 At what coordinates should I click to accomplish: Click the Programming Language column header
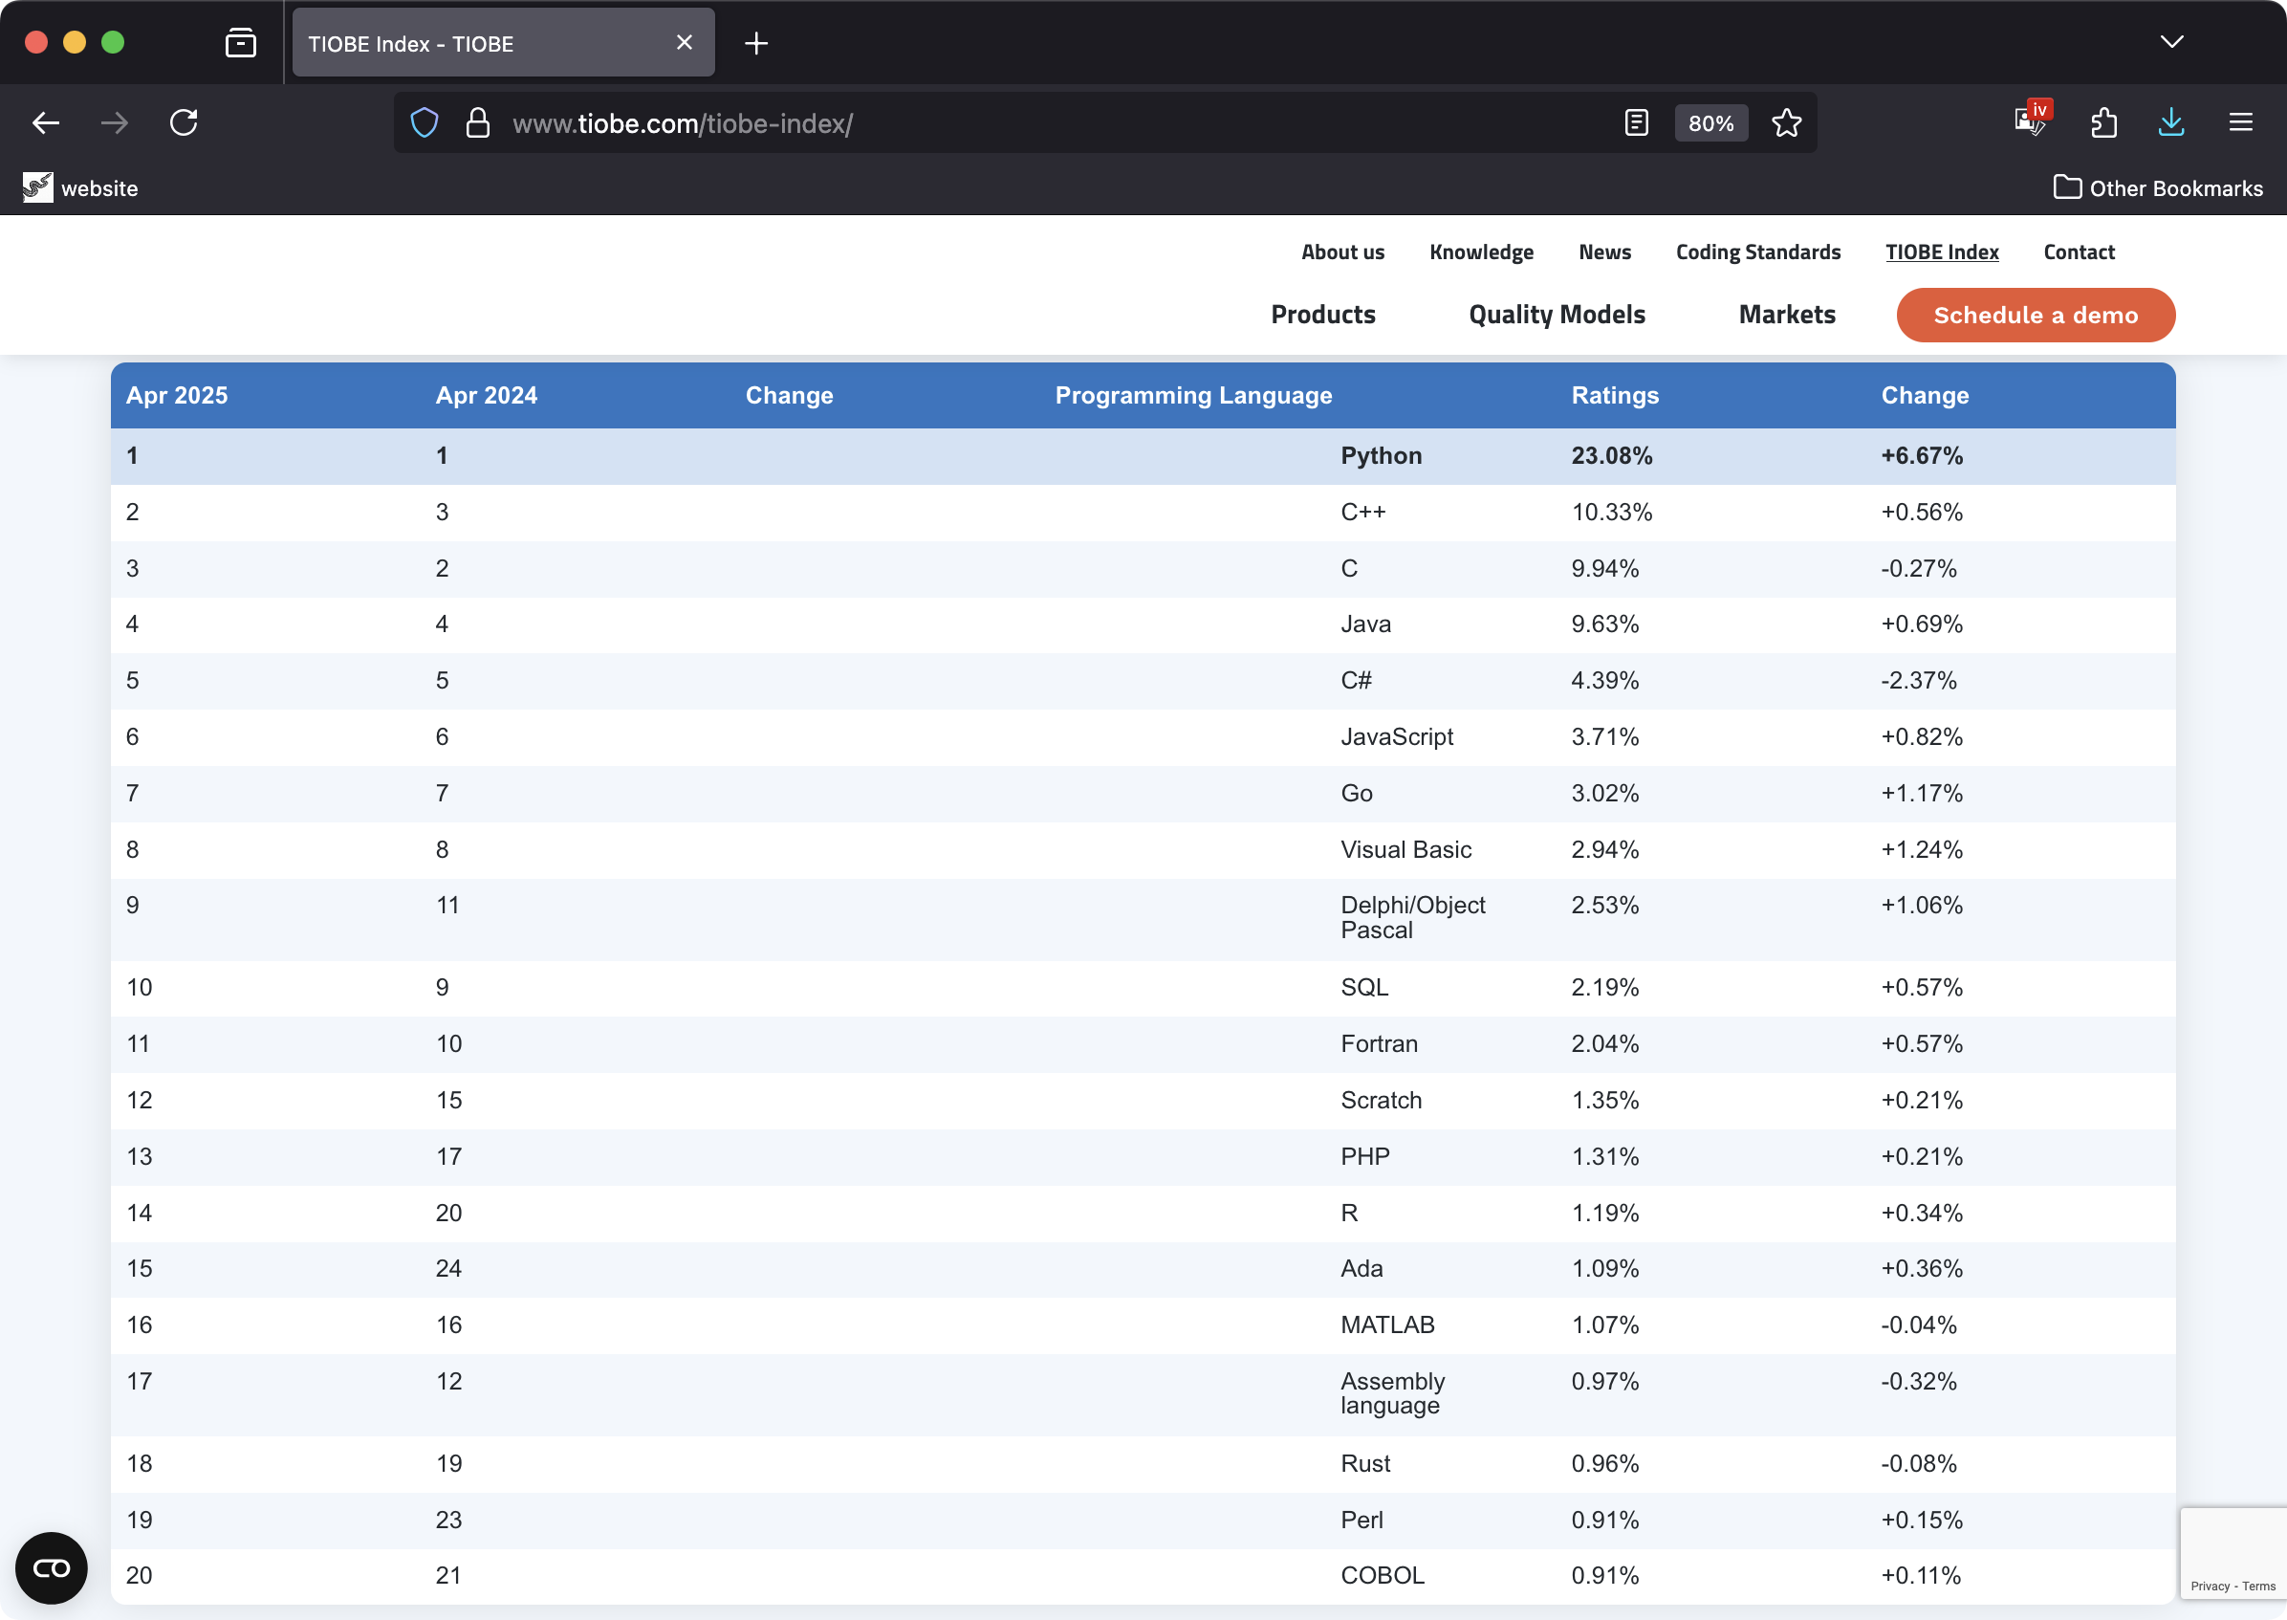pos(1193,395)
